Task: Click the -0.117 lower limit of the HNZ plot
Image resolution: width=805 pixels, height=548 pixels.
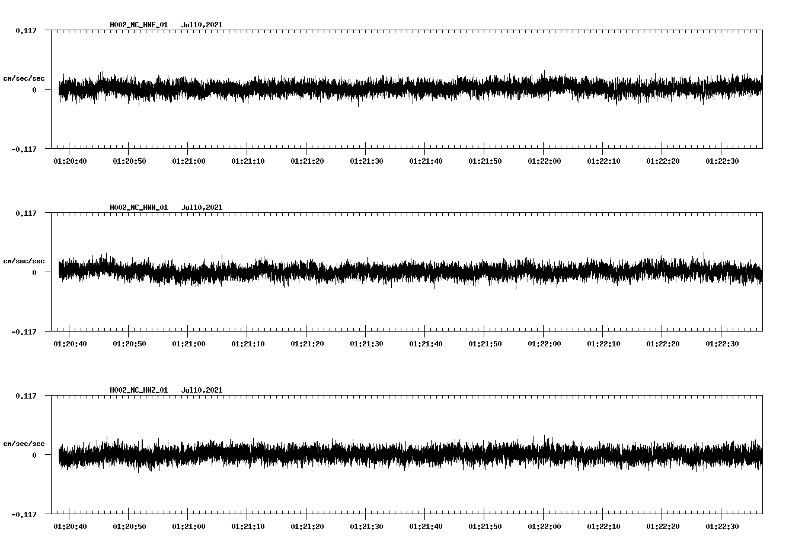Action: coord(24,515)
